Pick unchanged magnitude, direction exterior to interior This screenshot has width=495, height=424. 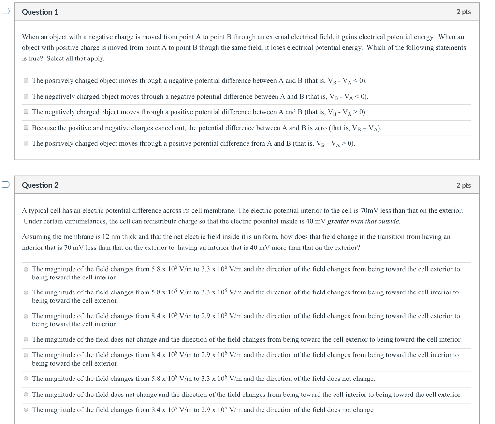tap(26, 340)
